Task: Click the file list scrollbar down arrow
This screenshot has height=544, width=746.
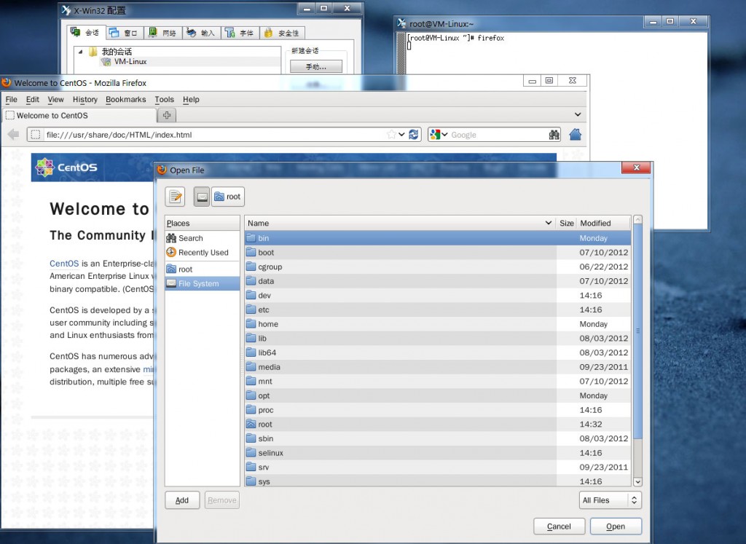Action: pyautogui.click(x=637, y=481)
